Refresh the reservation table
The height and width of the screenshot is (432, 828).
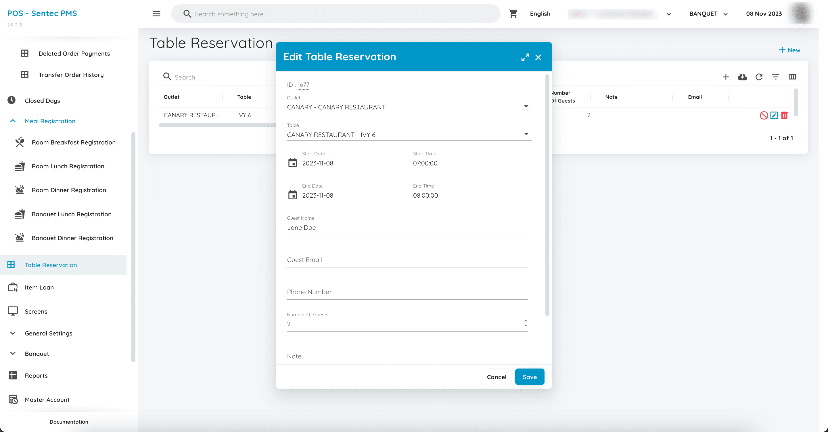tap(759, 77)
